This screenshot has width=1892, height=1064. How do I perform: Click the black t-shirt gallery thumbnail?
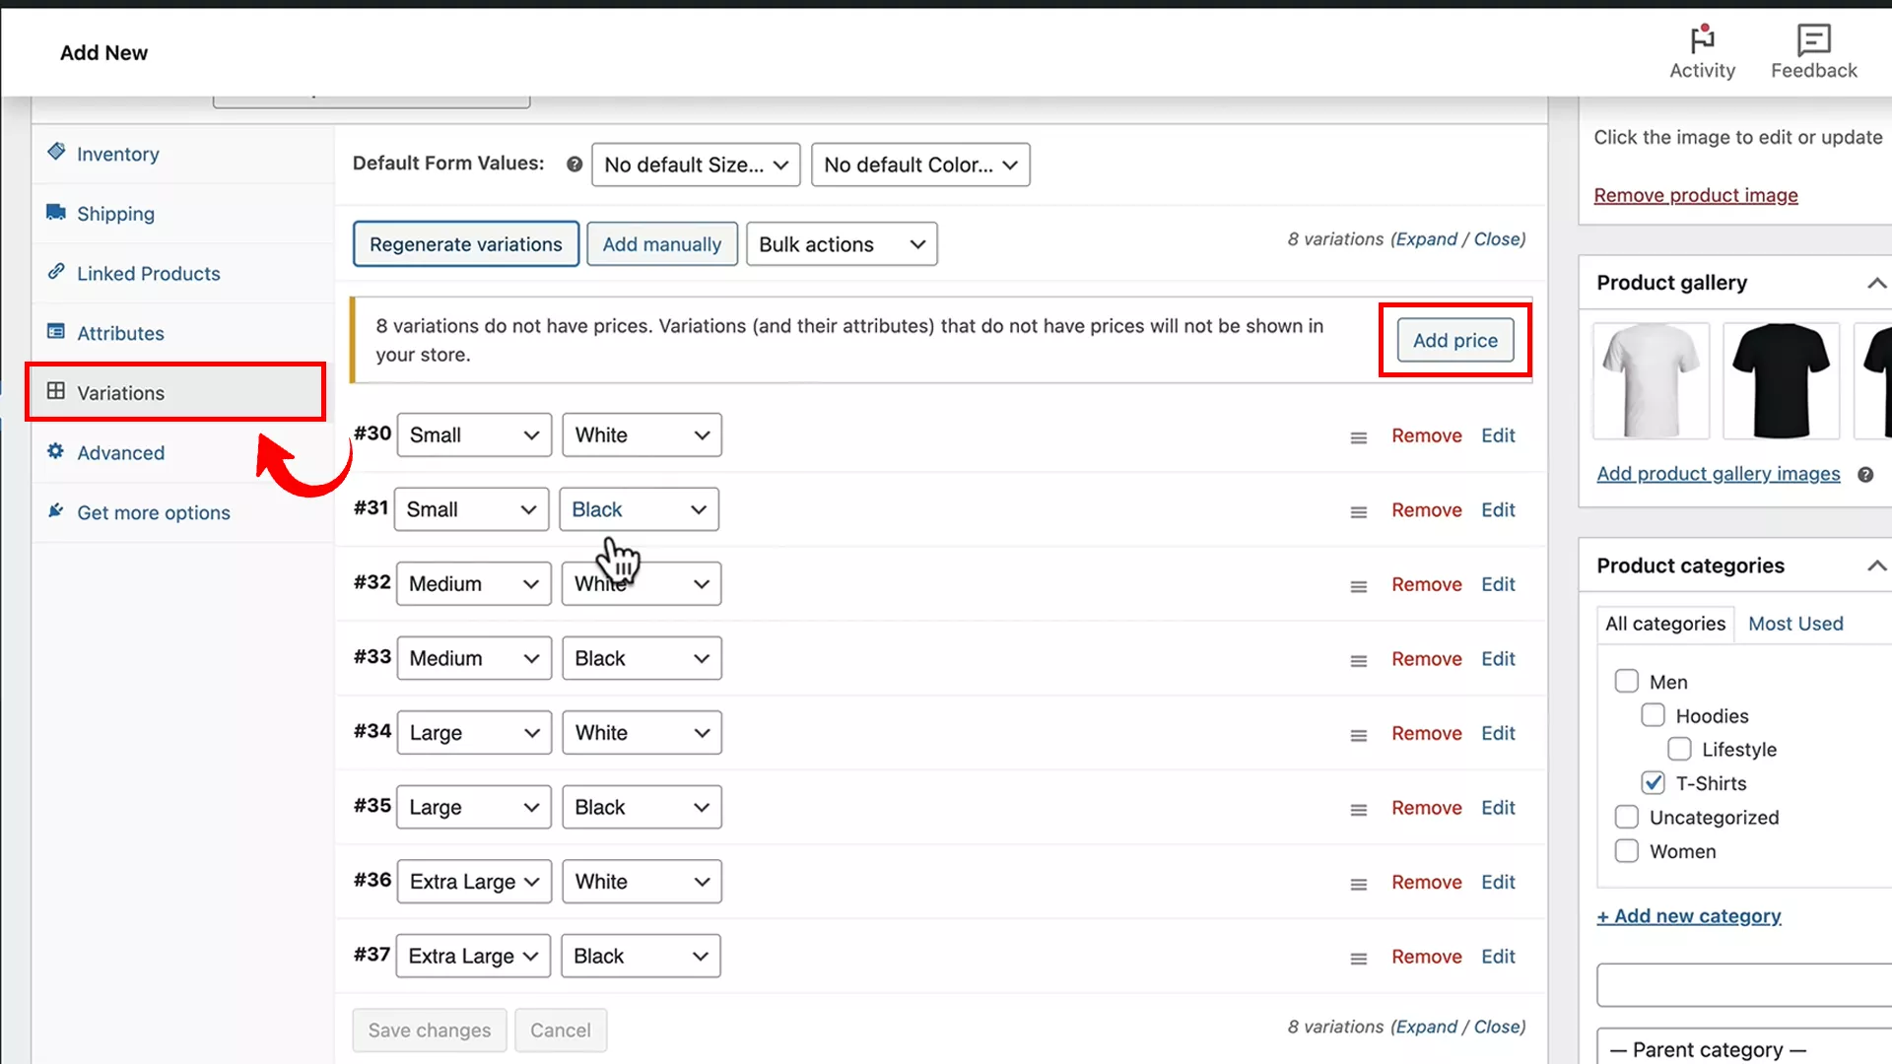click(1781, 381)
